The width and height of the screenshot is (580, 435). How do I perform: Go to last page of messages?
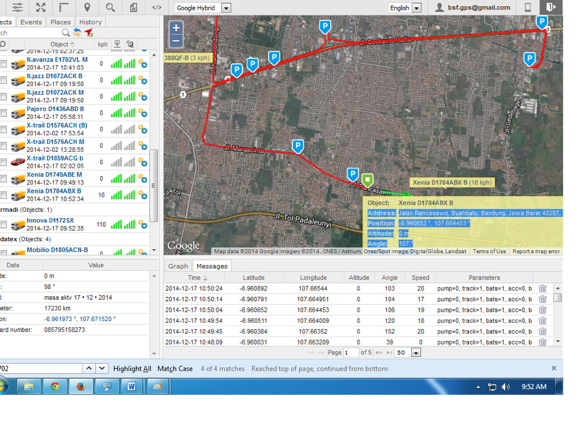tap(389, 353)
